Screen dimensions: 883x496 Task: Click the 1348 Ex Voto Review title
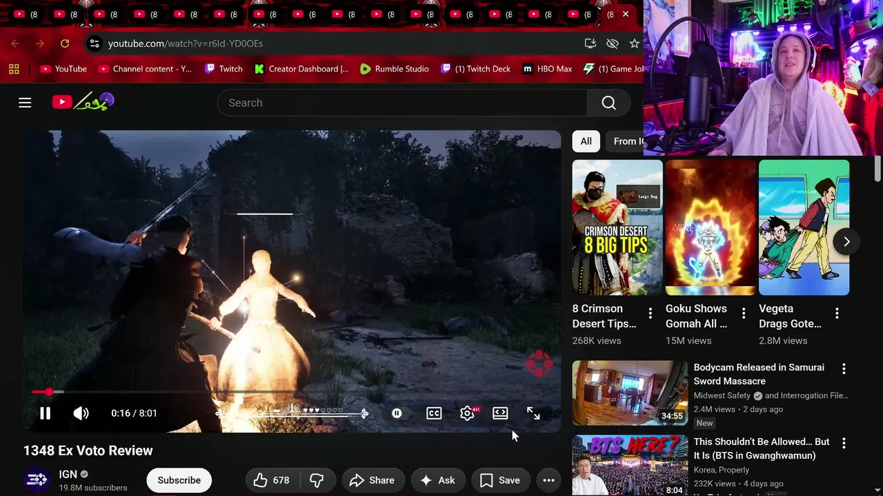(88, 451)
